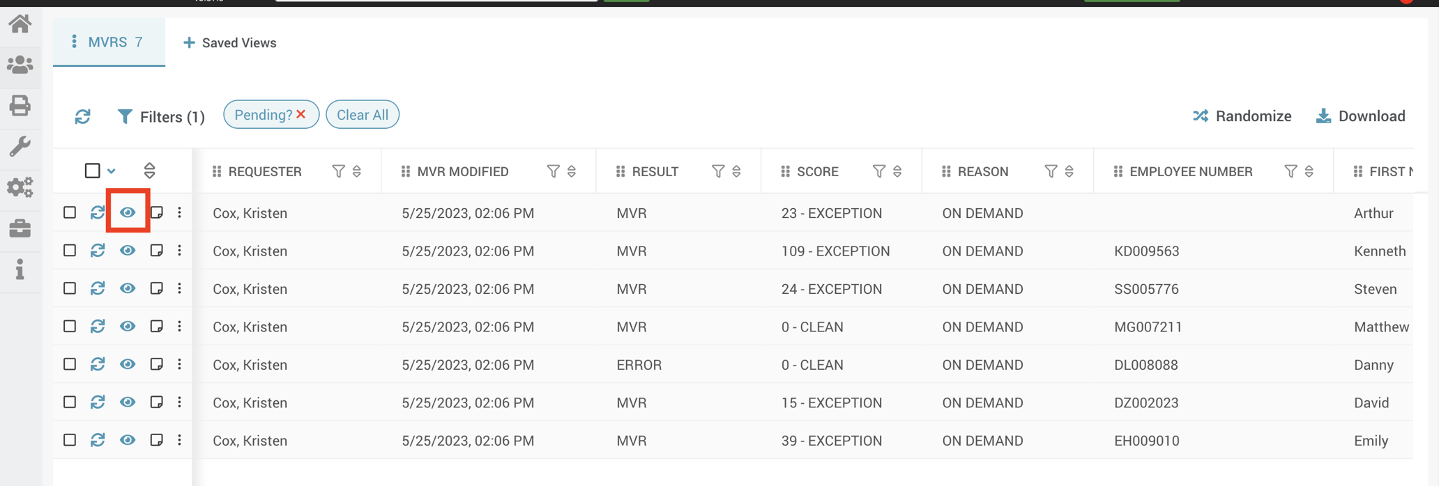Open the users group sidebar icon
The width and height of the screenshot is (1439, 486).
(20, 65)
